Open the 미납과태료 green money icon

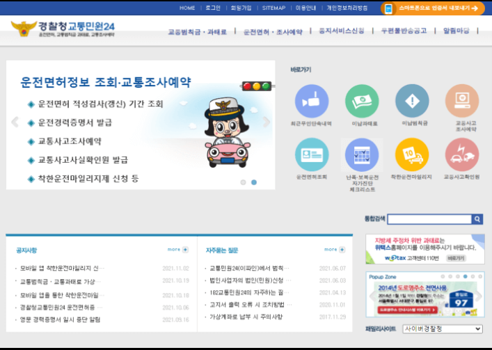pyautogui.click(x=362, y=101)
